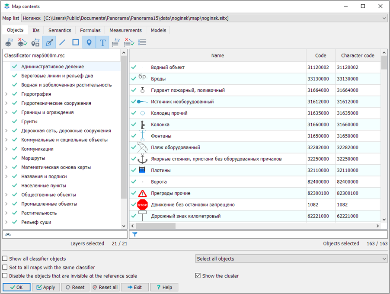The height and width of the screenshot is (294, 390).
Task: Click the Reset all button
Action: coord(105,287)
